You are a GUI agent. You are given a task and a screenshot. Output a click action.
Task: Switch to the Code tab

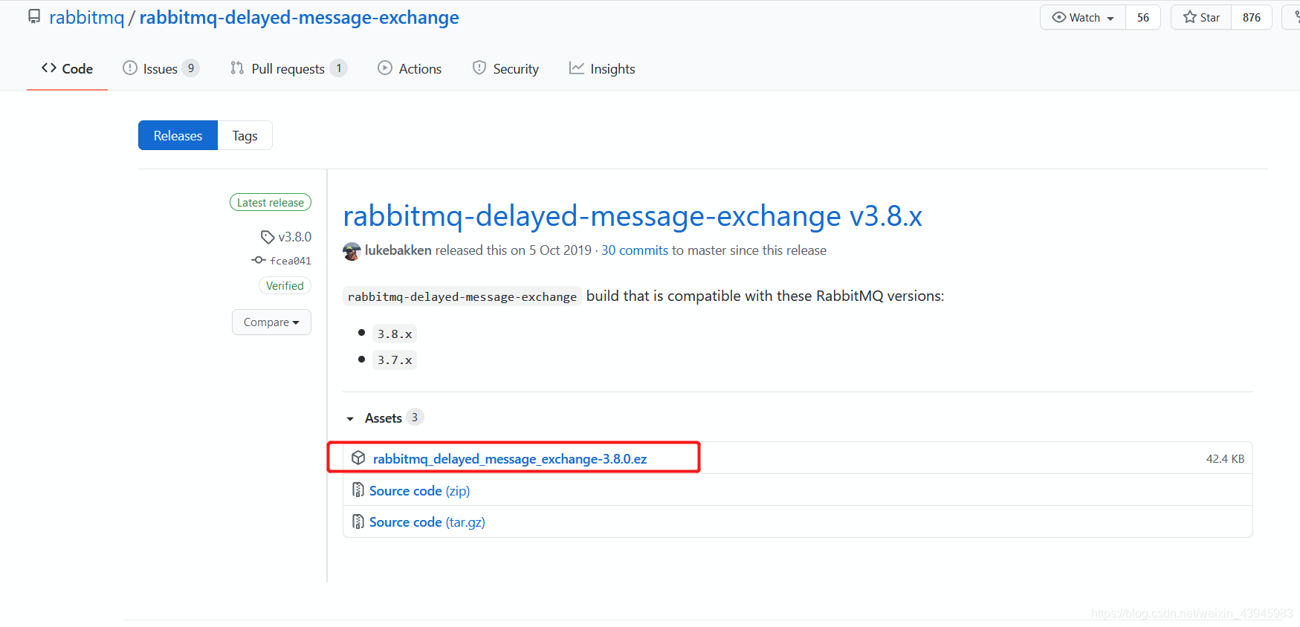click(67, 68)
